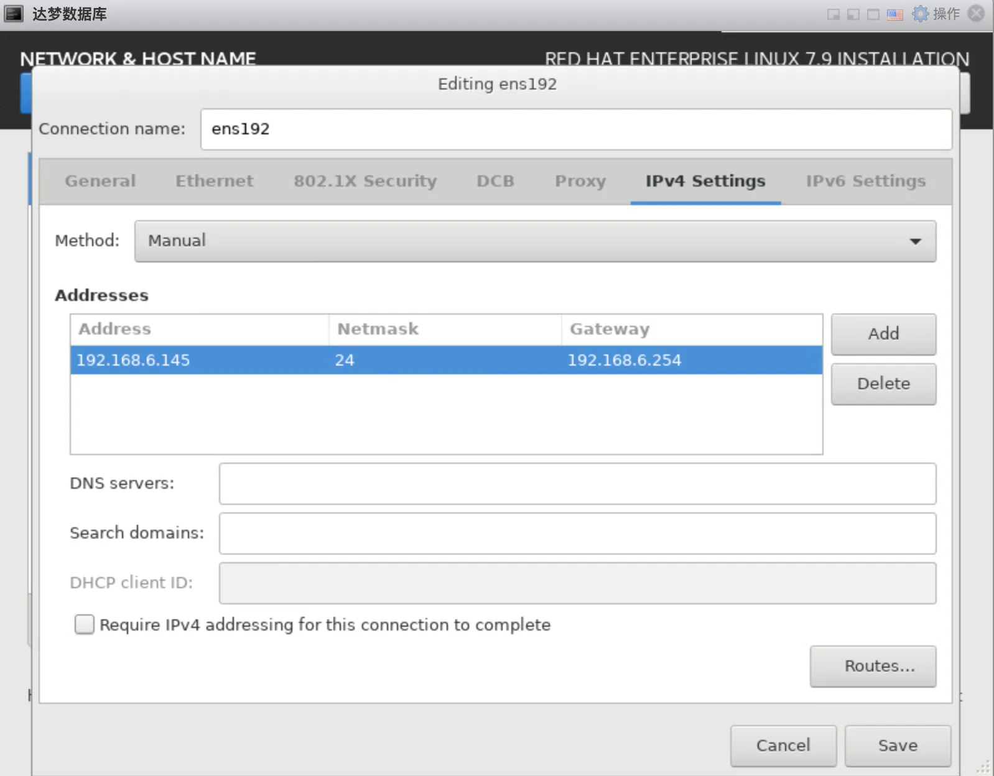Image resolution: width=994 pixels, height=776 pixels.
Task: Switch to the IPv6 Settings tab
Action: tap(865, 181)
